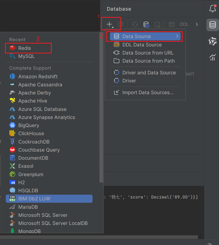Click the data source list vertical scrollbar
This screenshot has width=219, height=245.
coord(101,107)
